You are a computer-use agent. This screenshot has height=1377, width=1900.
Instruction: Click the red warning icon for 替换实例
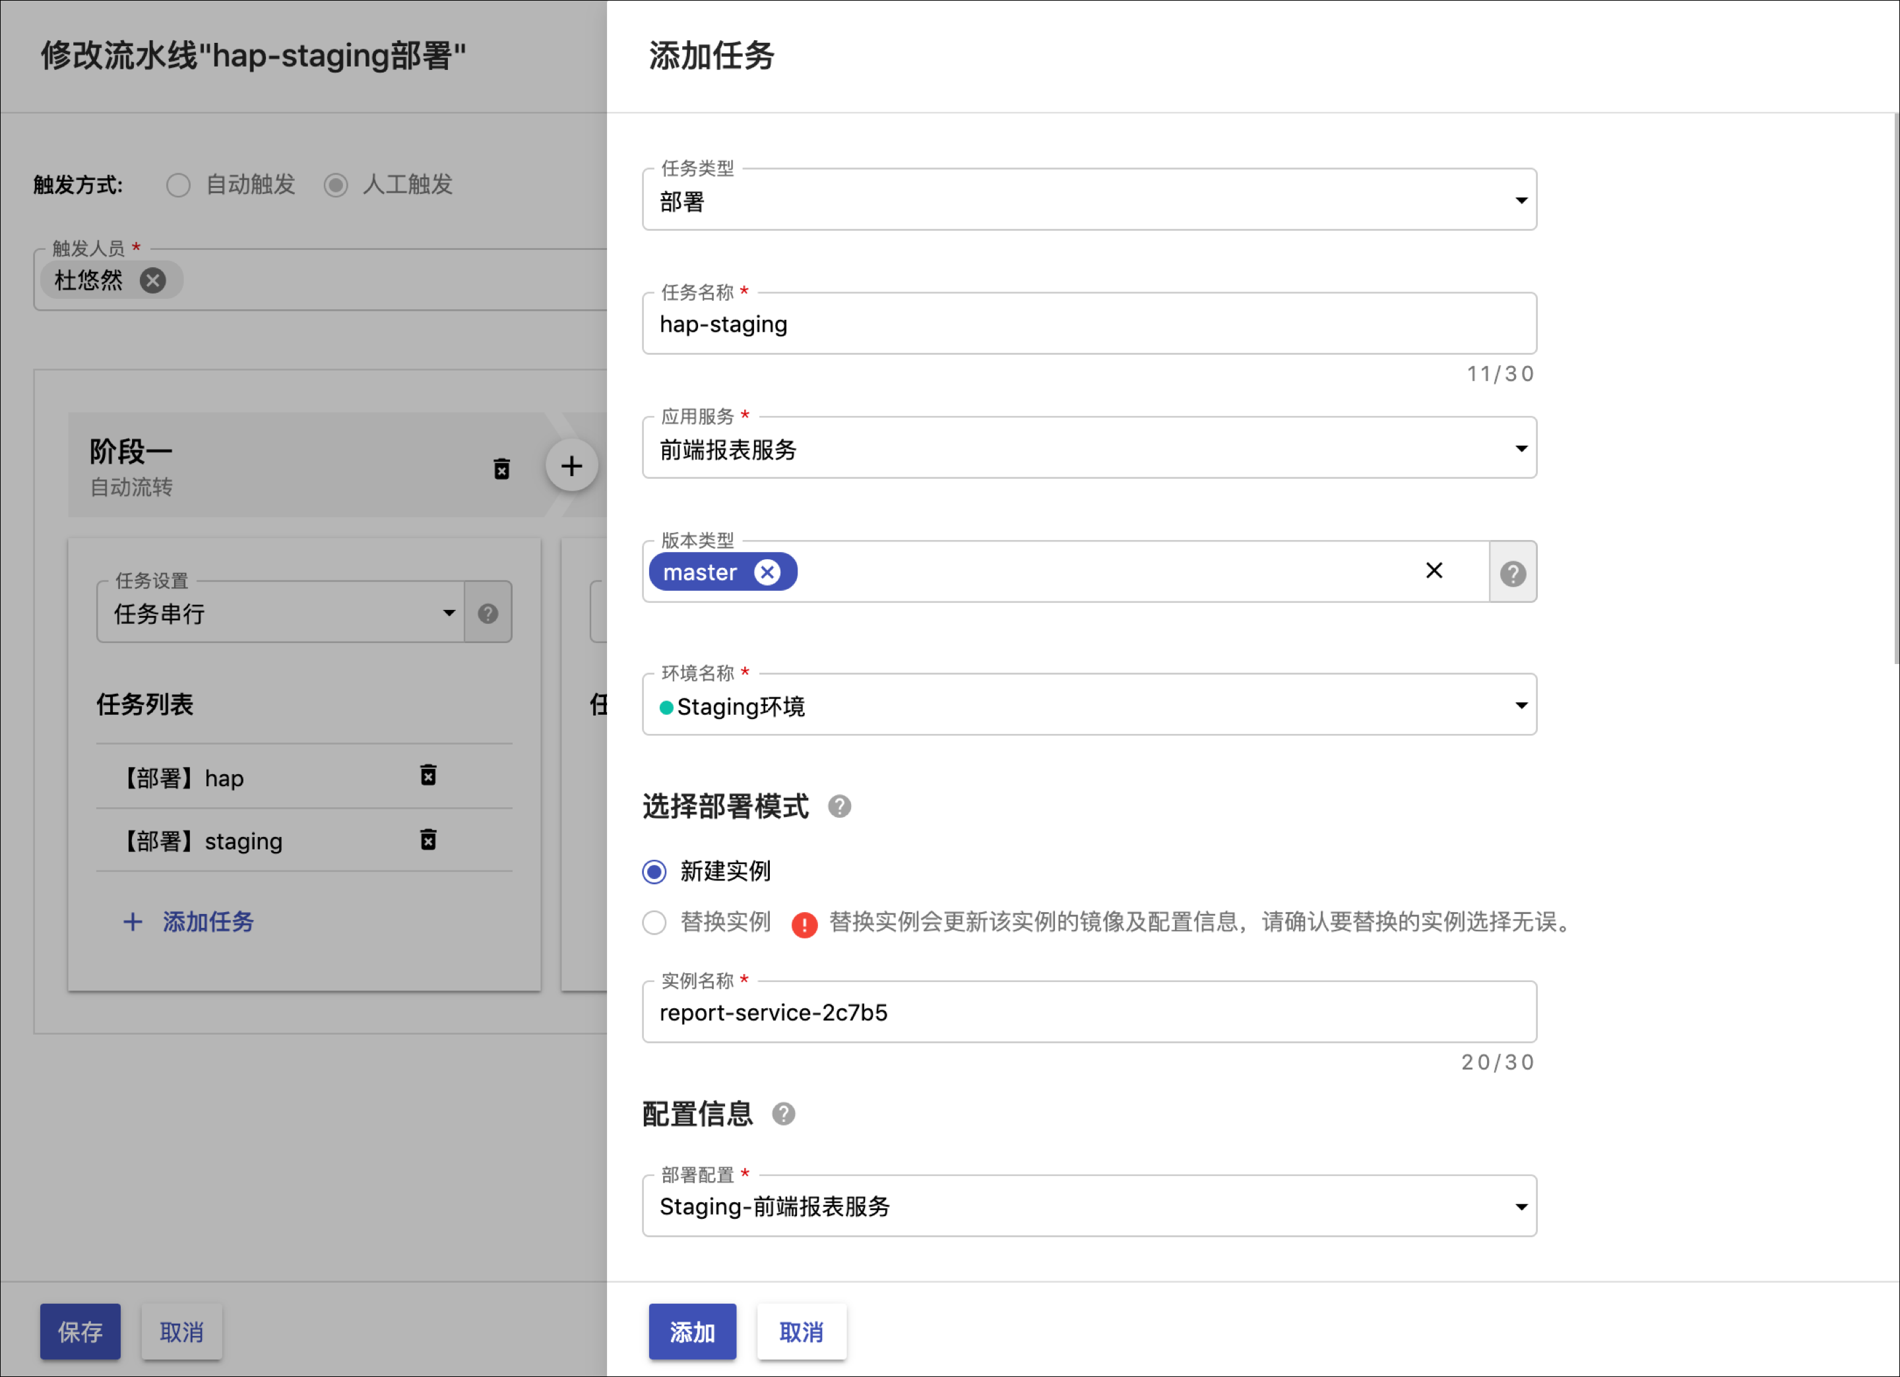[x=804, y=924]
